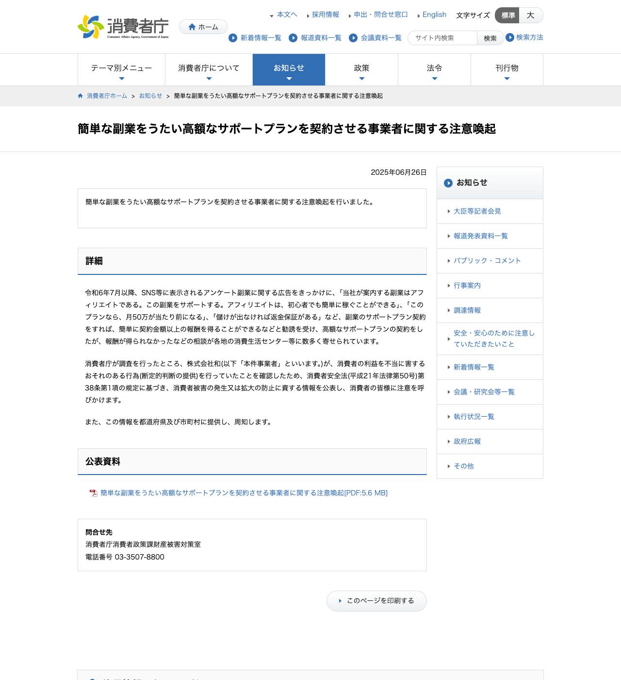Open 調達情報 in the sidebar
The width and height of the screenshot is (621, 680).
click(490, 310)
